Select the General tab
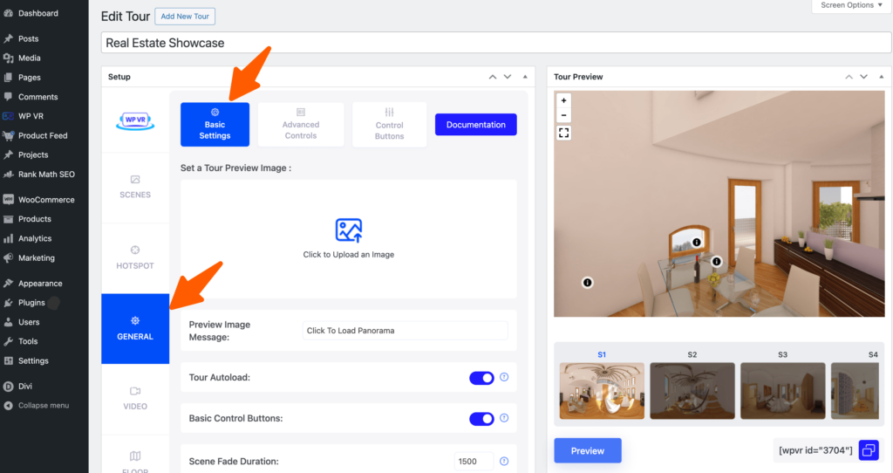The width and height of the screenshot is (893, 473). (x=135, y=329)
